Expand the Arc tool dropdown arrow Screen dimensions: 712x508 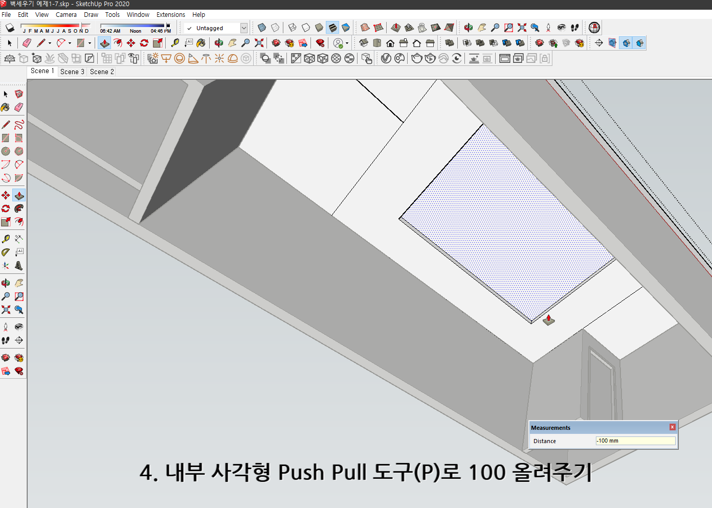click(x=70, y=43)
